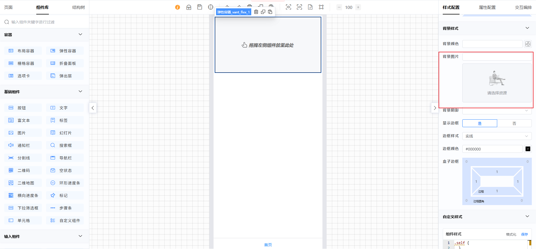
Task: Click the save (floppy disk) toolbar icon
Action: coord(200,7)
